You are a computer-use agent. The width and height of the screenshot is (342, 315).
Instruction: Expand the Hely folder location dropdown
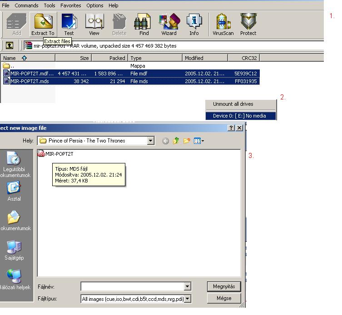click(x=151, y=141)
